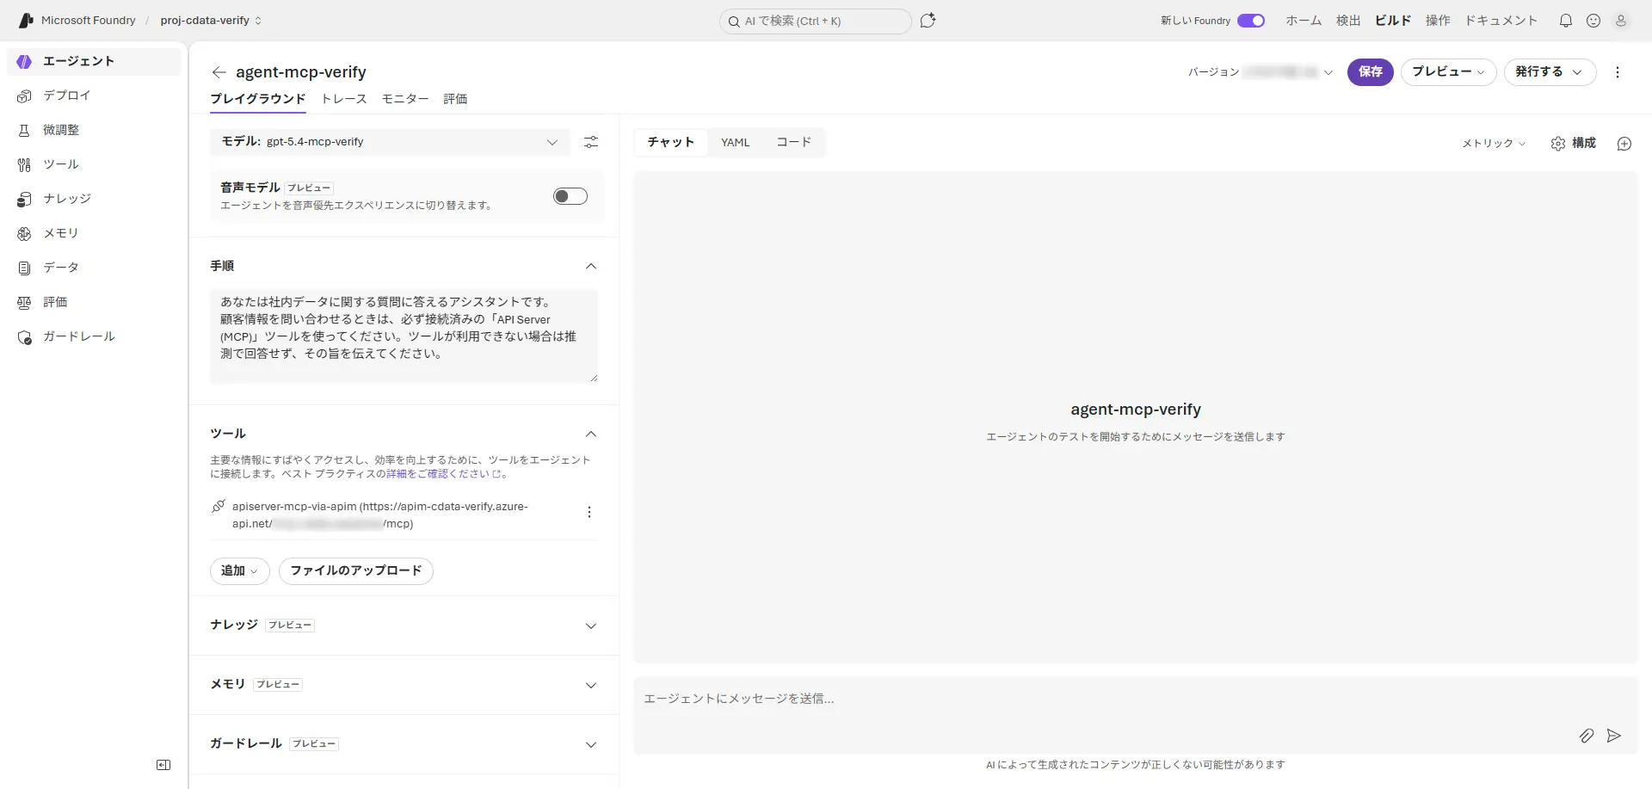Open 検出 in top navigation
1652x789 pixels.
click(x=1348, y=21)
